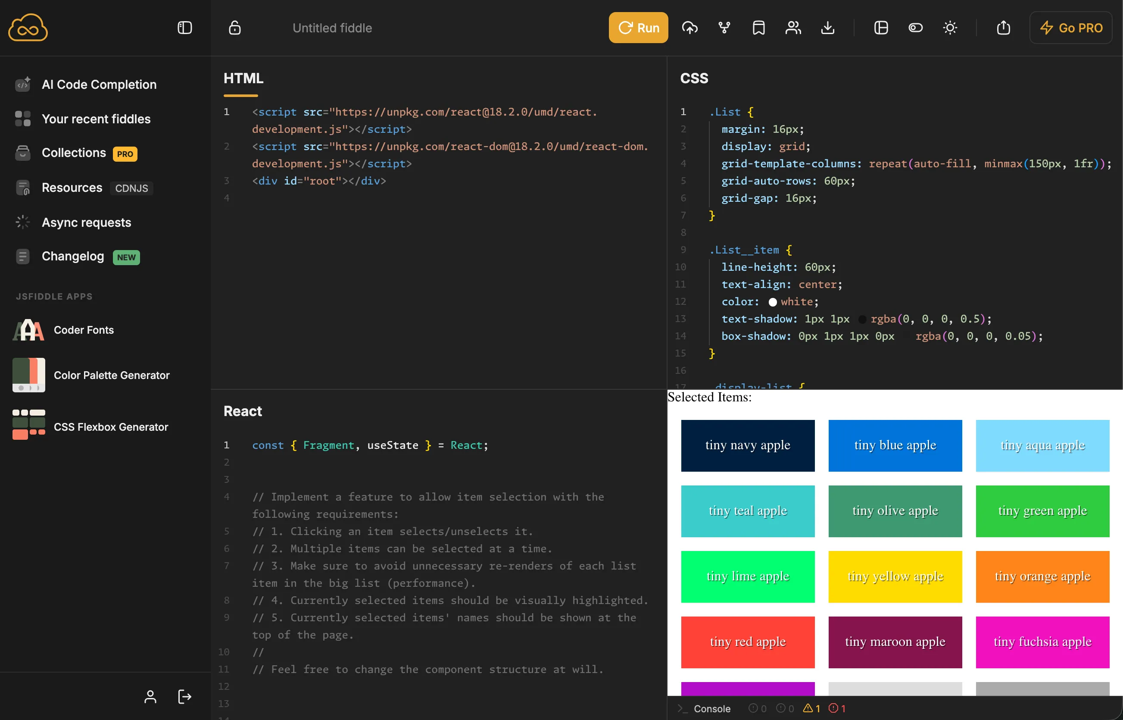Open the editor layout switcher icon
This screenshot has height=720, width=1123.
click(x=881, y=28)
